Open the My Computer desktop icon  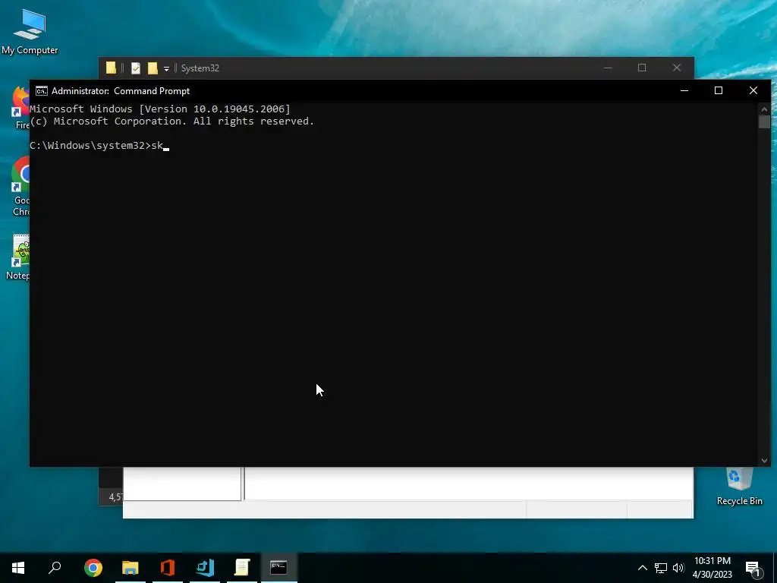click(x=30, y=32)
